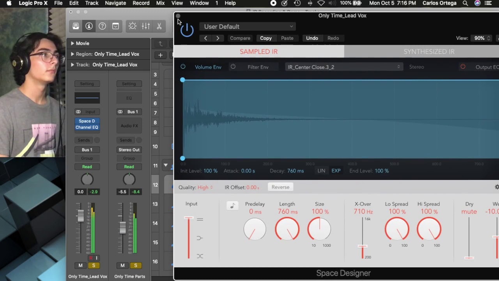This screenshot has width=499, height=281.
Task: Click the Dry level slider handle
Action: point(469,258)
